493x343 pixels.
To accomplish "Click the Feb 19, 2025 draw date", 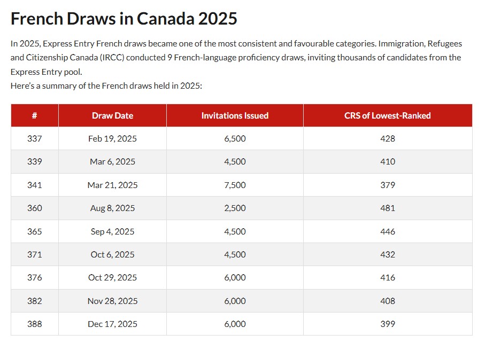I will [112, 138].
